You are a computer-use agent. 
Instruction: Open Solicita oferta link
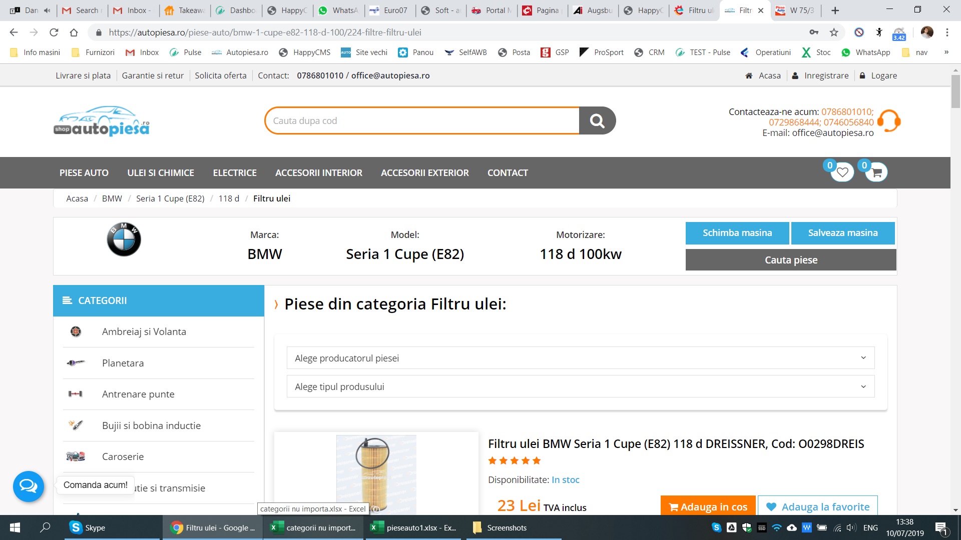click(x=221, y=75)
